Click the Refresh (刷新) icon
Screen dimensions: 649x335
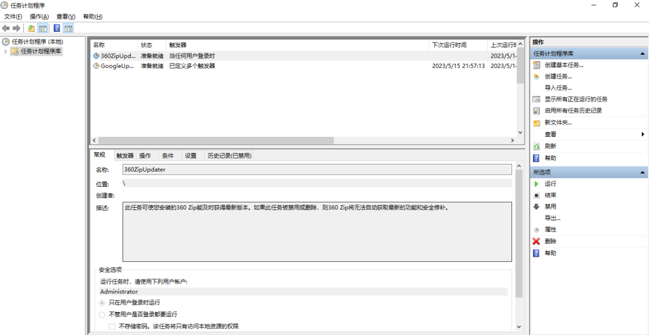click(536, 146)
